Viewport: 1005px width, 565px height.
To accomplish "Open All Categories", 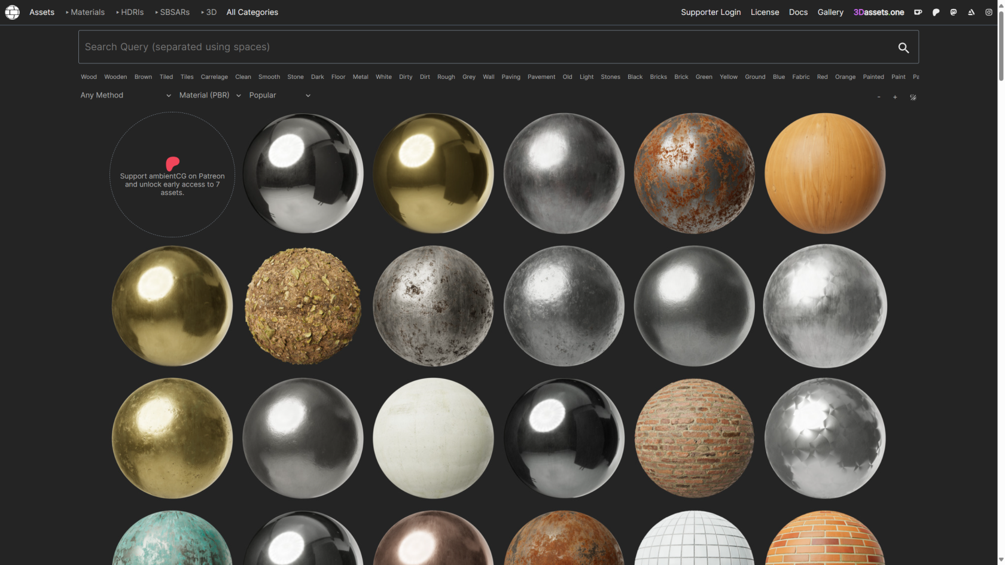I will click(252, 12).
